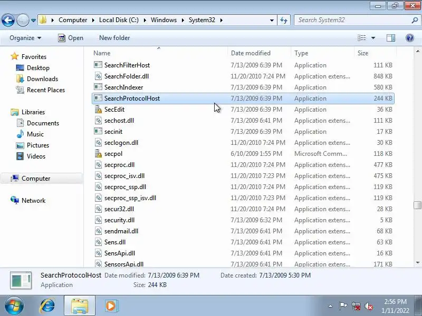Expand the arrow after Computer breadcrumb
422x316 pixels.
pyautogui.click(x=93, y=20)
